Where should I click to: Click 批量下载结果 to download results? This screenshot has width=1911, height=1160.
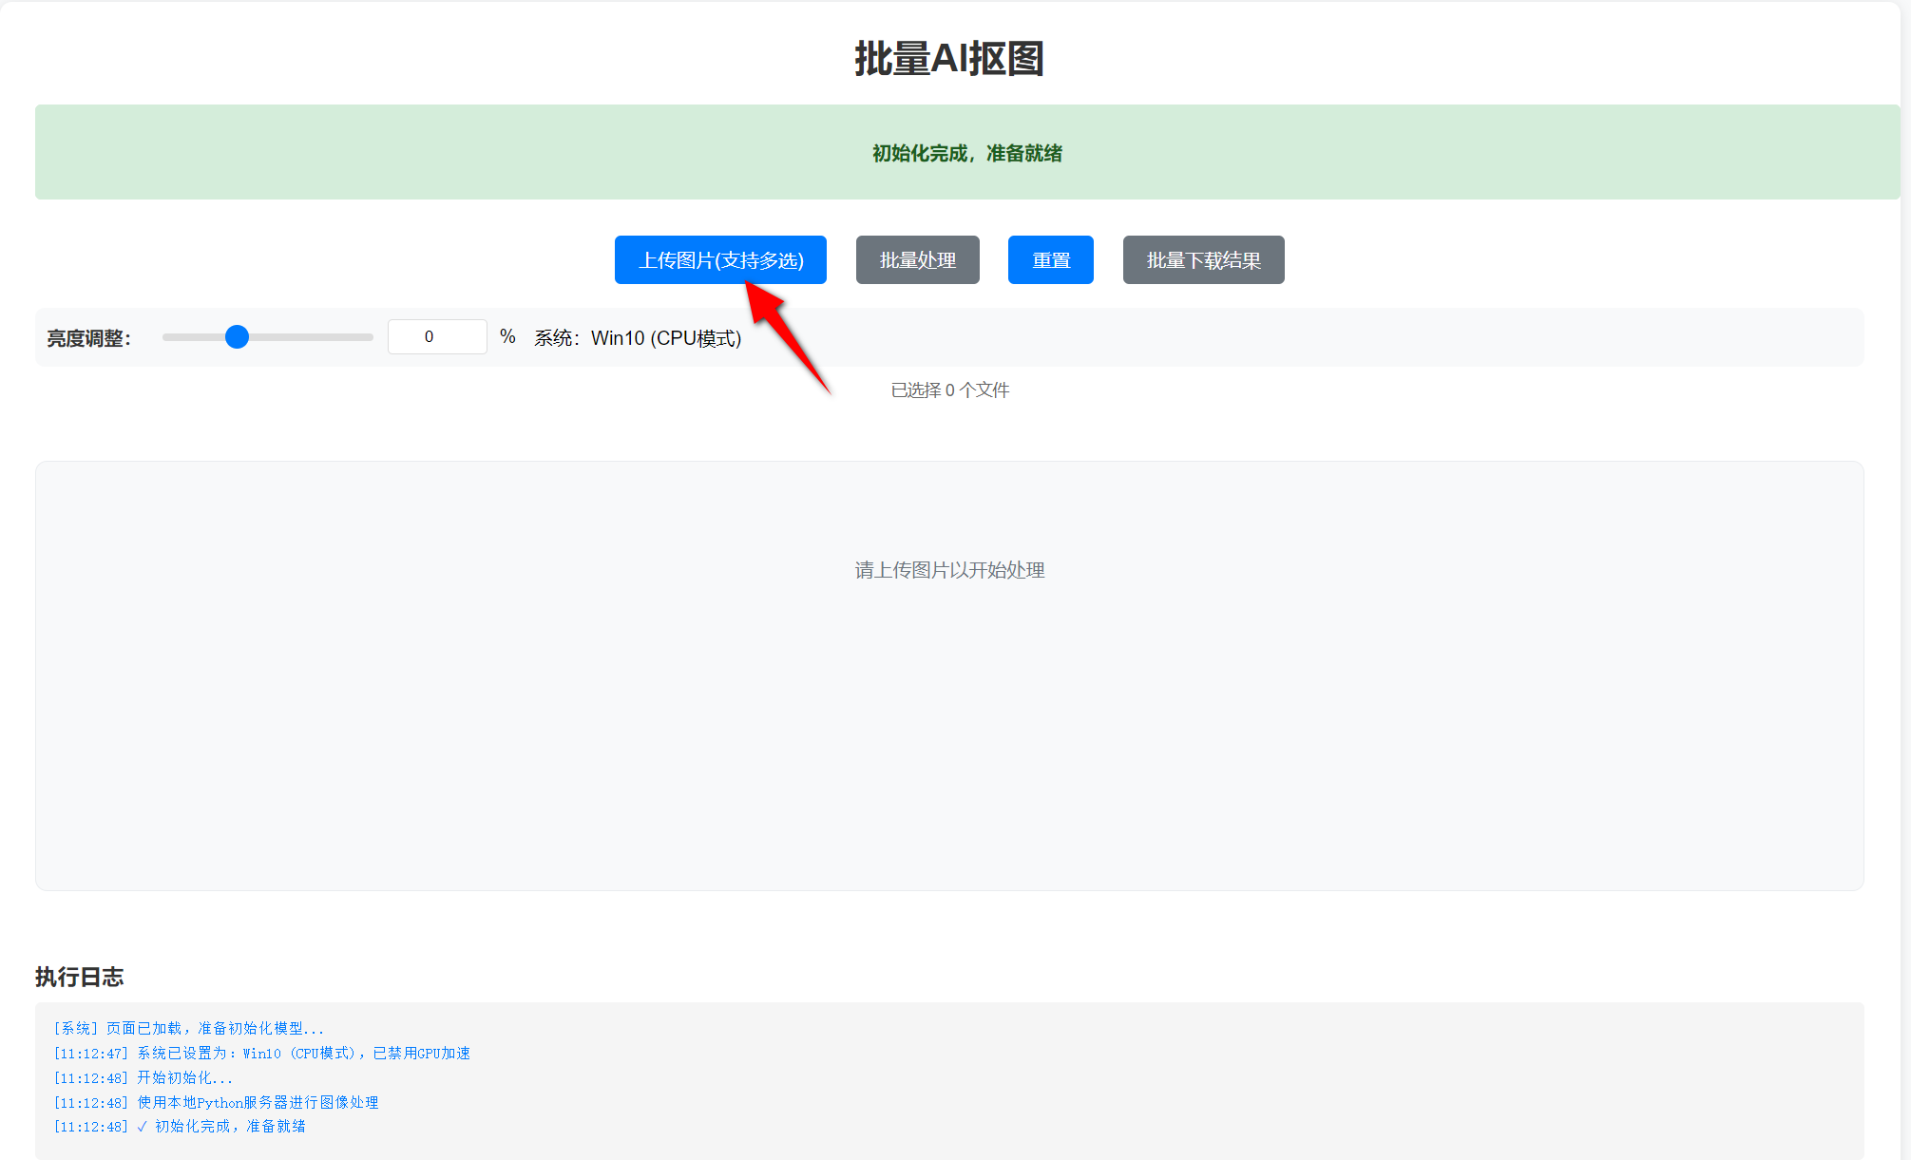tap(1203, 259)
